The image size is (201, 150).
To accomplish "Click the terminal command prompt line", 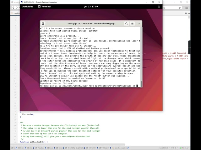I will point(89,86).
